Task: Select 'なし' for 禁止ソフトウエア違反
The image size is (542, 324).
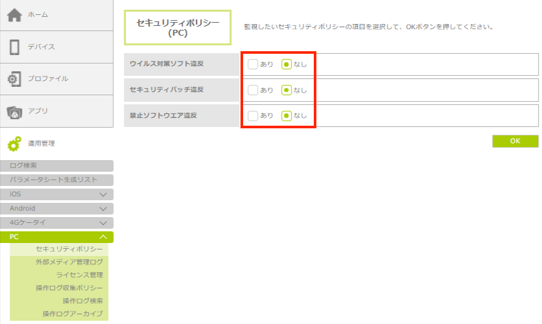Action: click(287, 116)
